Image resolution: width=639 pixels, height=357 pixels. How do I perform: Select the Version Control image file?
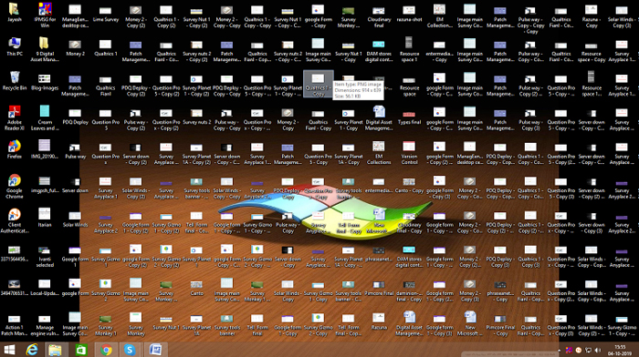tap(409, 152)
